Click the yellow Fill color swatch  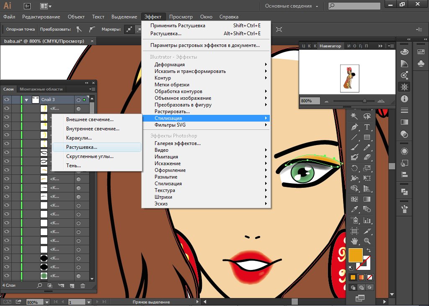click(355, 255)
